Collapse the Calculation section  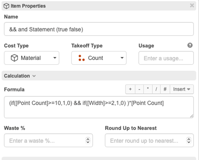point(20,76)
